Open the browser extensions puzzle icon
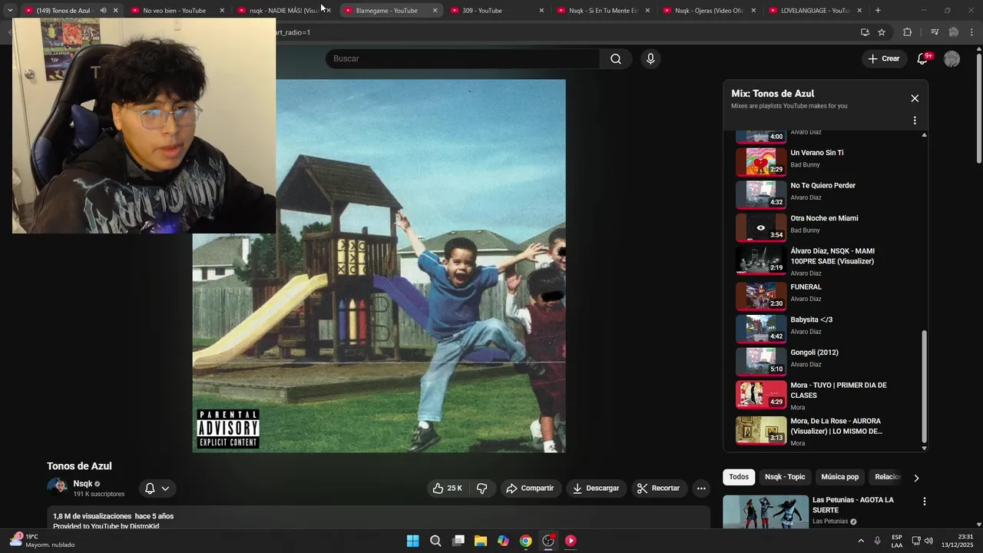The image size is (983, 553). pyautogui.click(x=907, y=32)
